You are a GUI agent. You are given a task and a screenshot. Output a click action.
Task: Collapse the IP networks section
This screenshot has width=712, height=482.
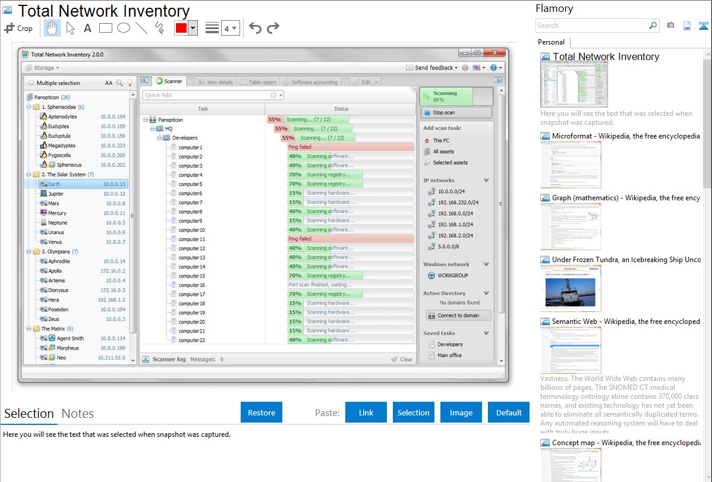[486, 180]
